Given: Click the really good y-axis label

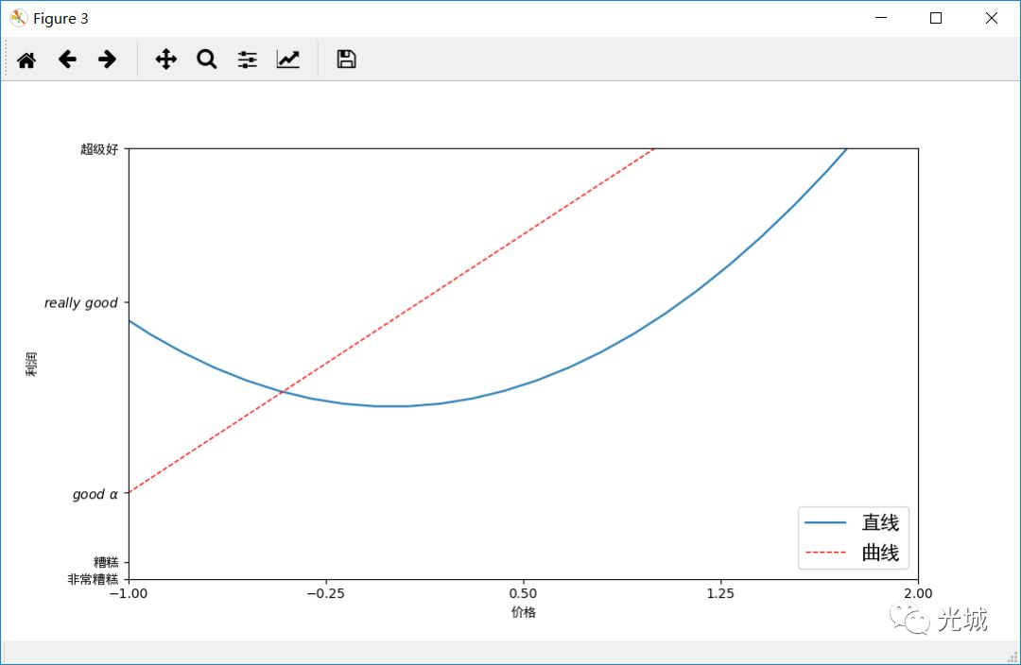Looking at the screenshot, I should [x=80, y=302].
